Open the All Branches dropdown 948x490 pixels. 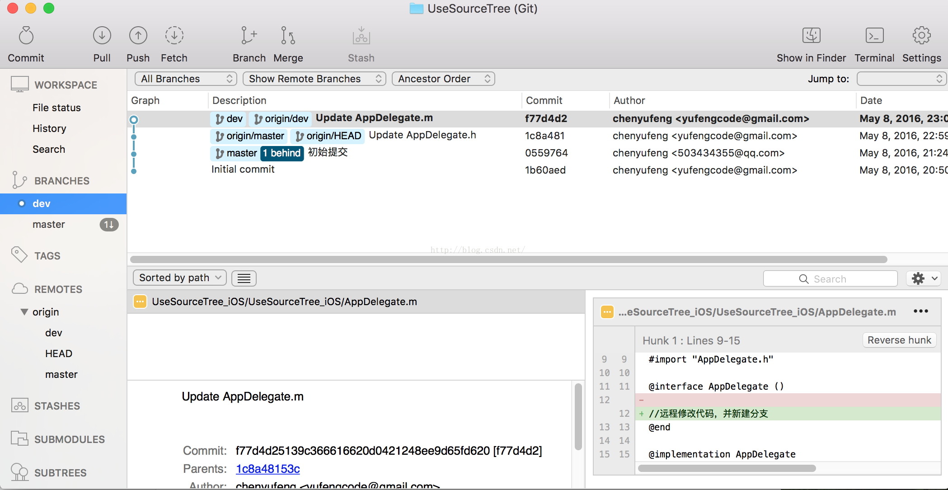[x=186, y=79]
